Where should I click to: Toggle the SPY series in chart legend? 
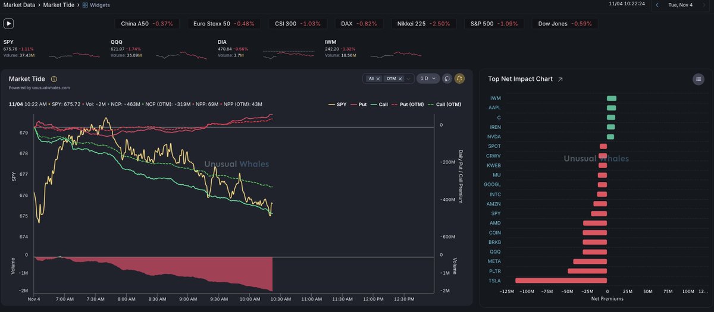tap(337, 105)
